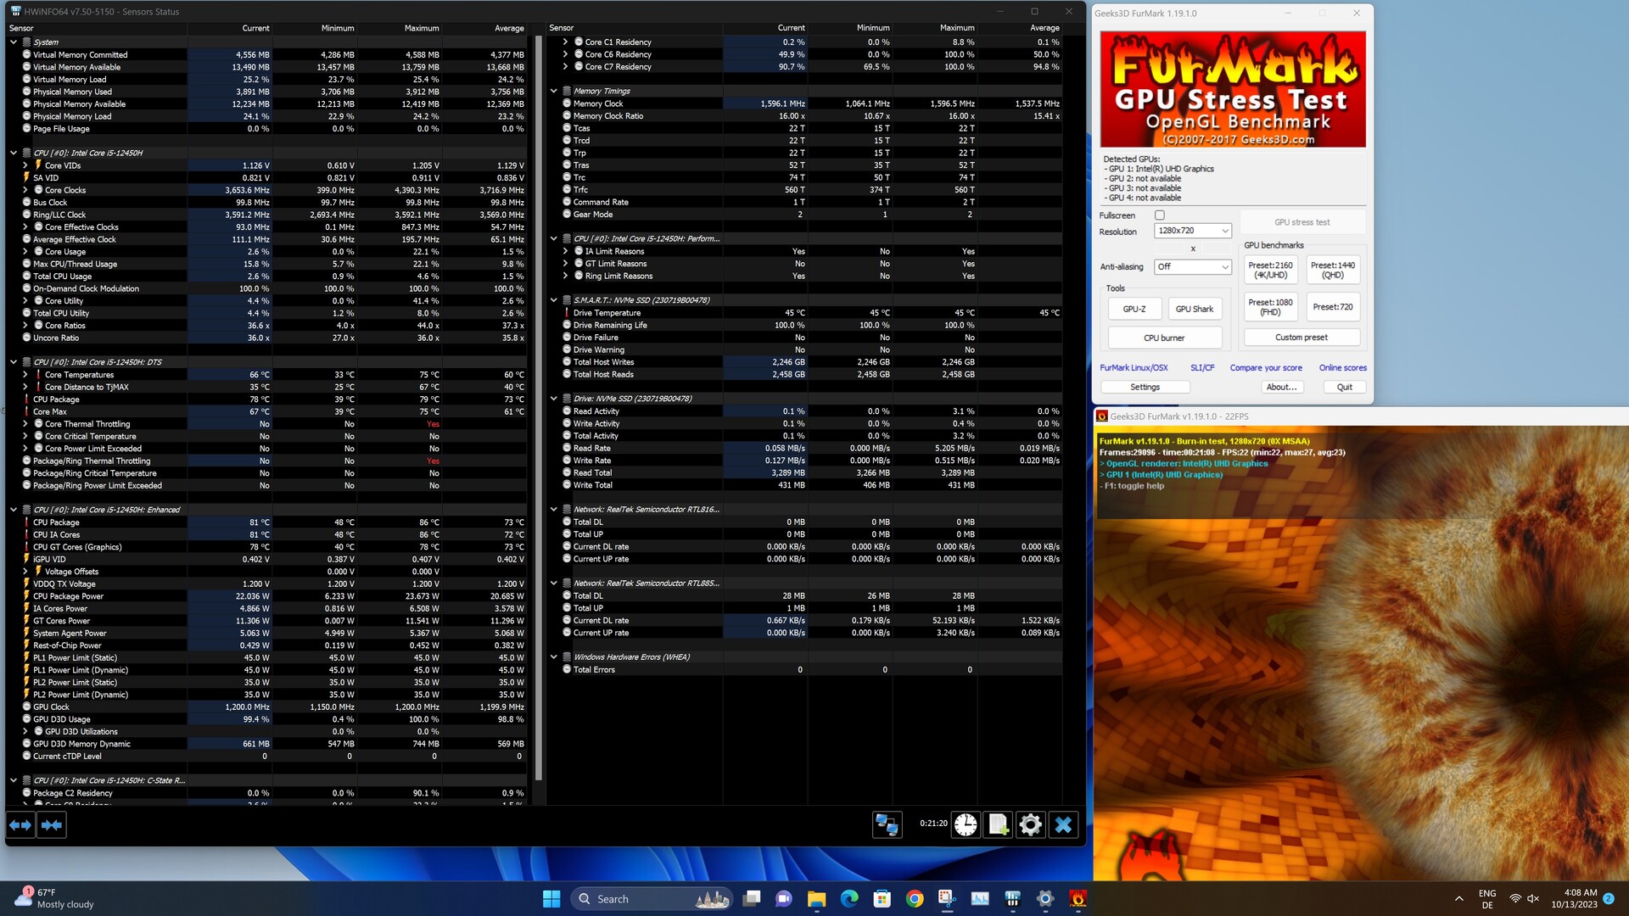Open the Resolution dropdown showing 1280x720

pos(1192,231)
